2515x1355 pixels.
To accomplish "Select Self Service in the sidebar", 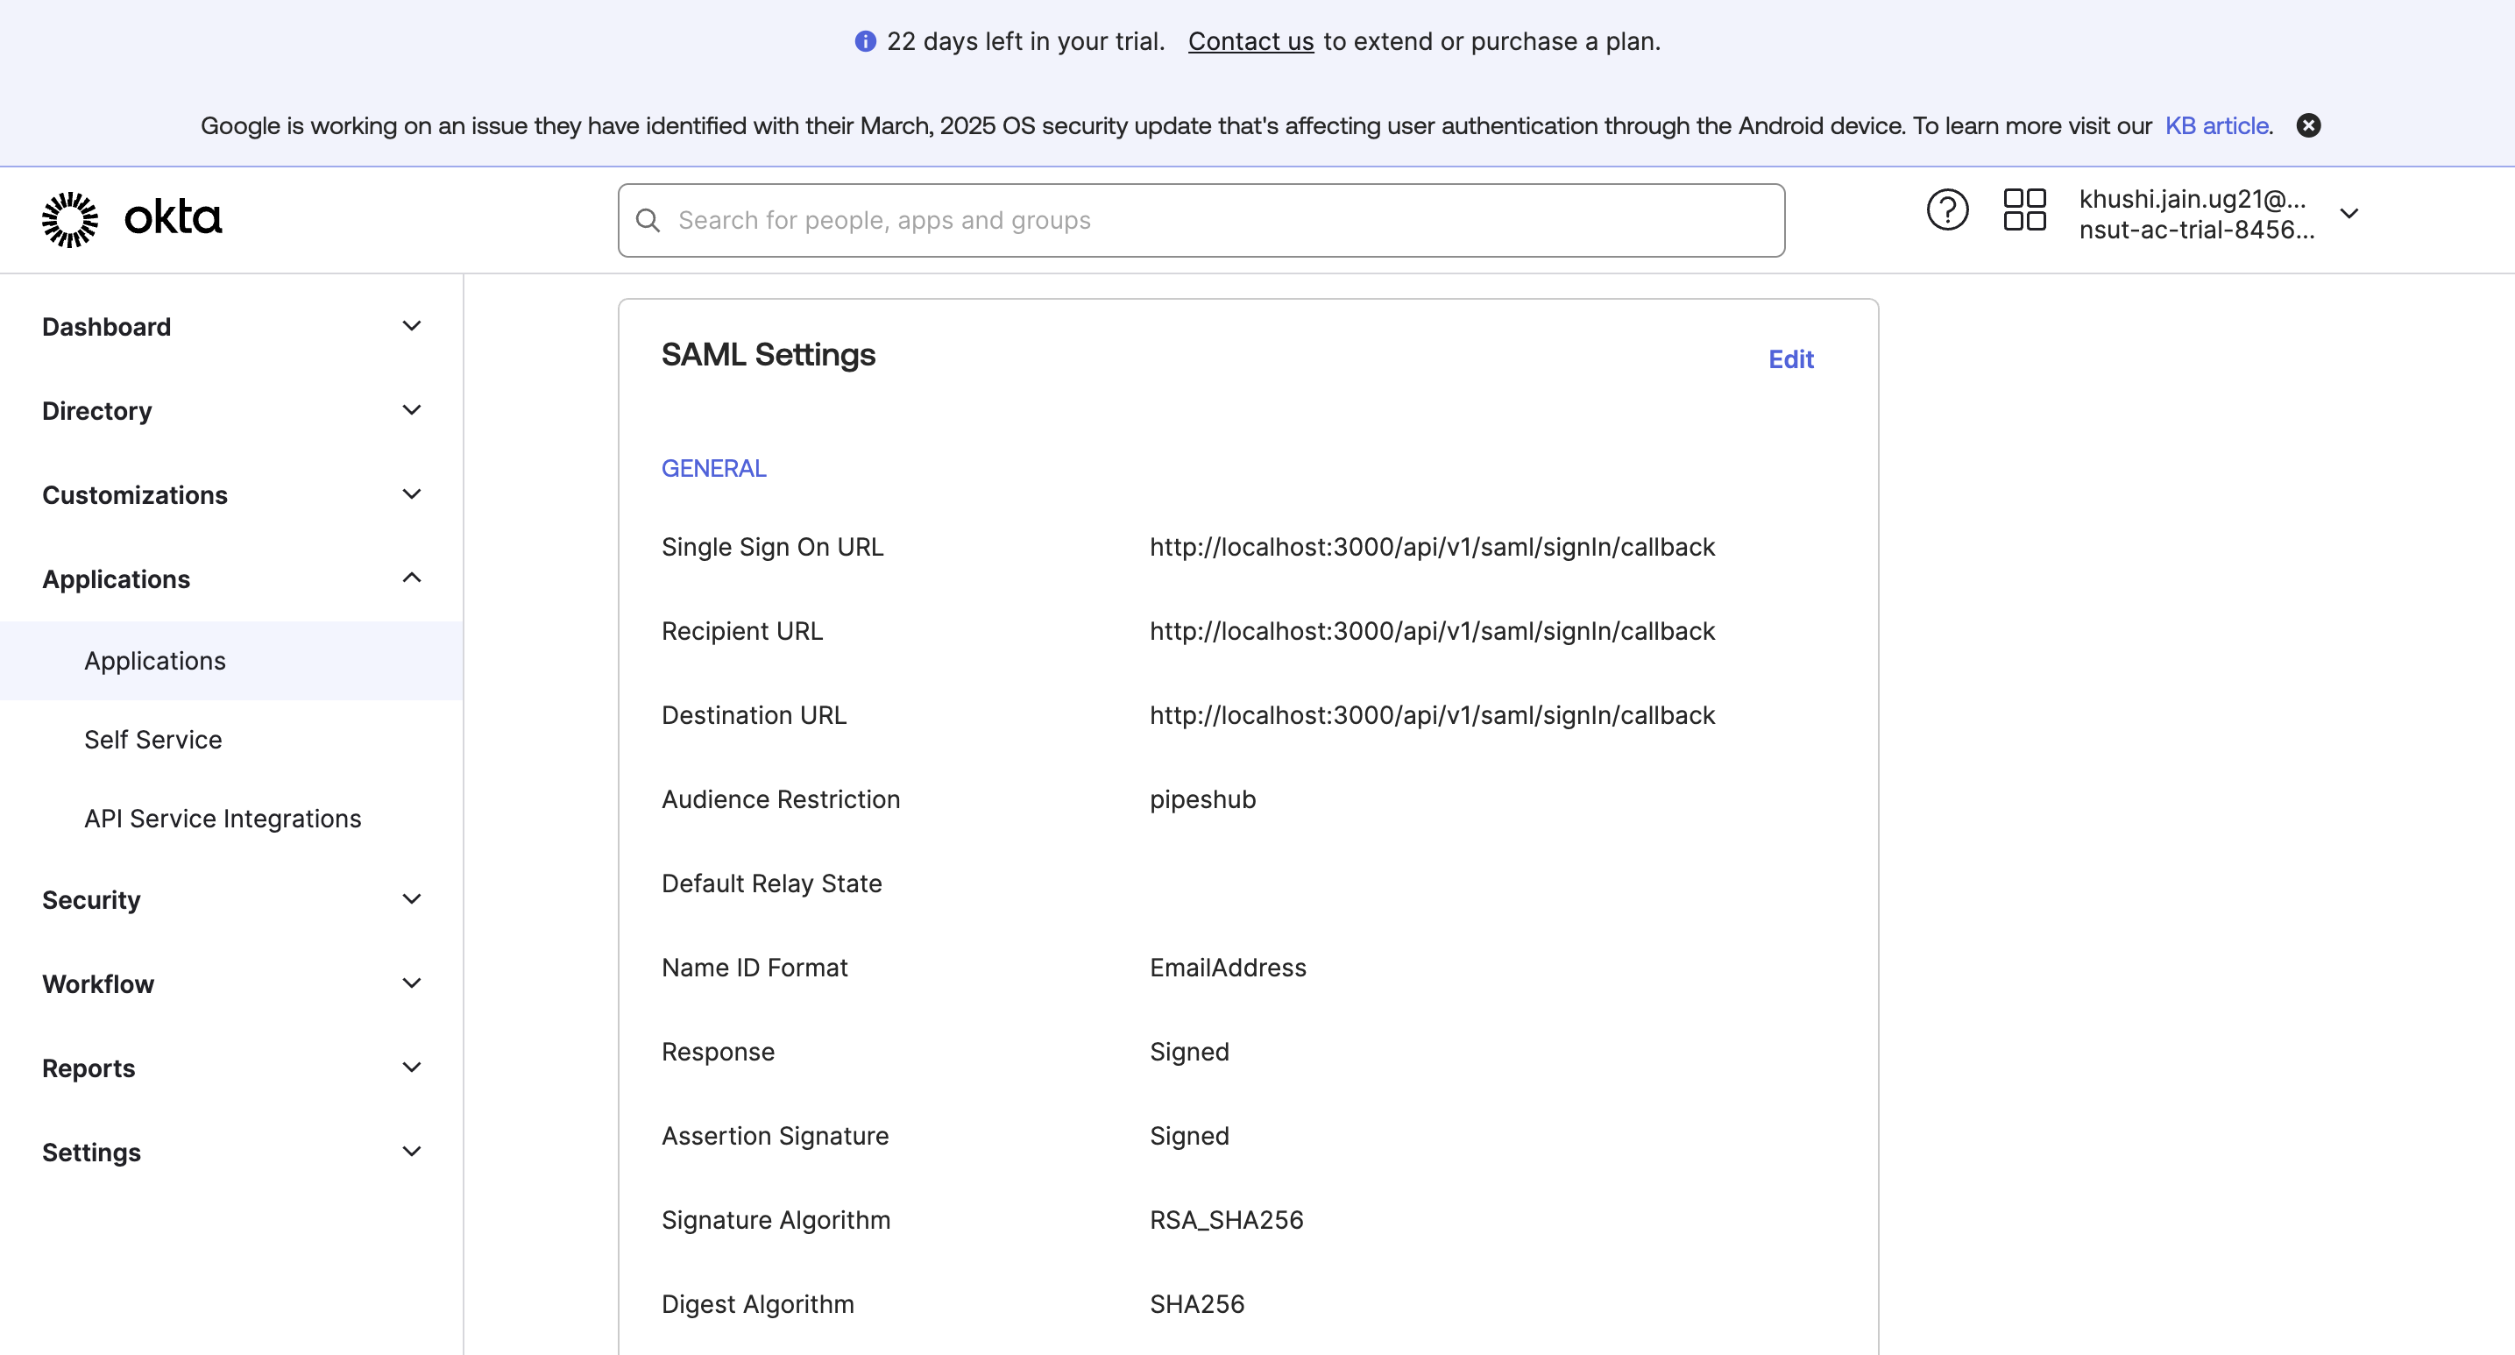I will tap(153, 740).
